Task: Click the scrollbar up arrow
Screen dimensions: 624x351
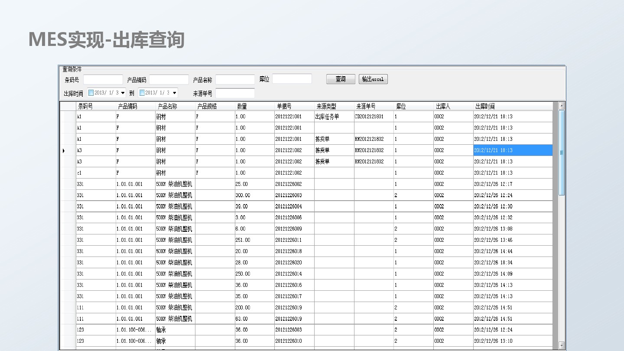Action: (562, 106)
